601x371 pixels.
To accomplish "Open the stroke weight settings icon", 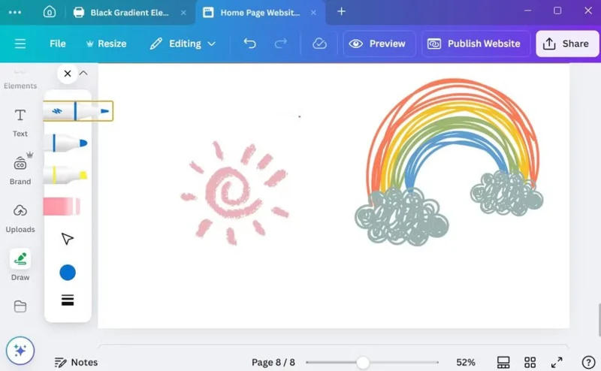I will click(x=68, y=300).
